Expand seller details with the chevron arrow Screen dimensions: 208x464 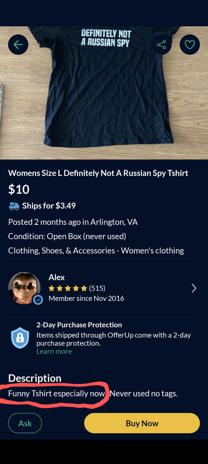194,288
